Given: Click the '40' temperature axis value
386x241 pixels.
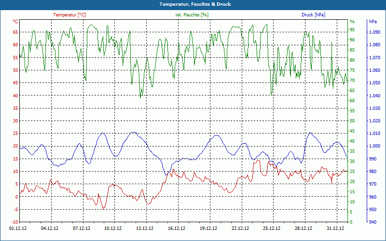Looking at the screenshot, I should tap(15, 95).
